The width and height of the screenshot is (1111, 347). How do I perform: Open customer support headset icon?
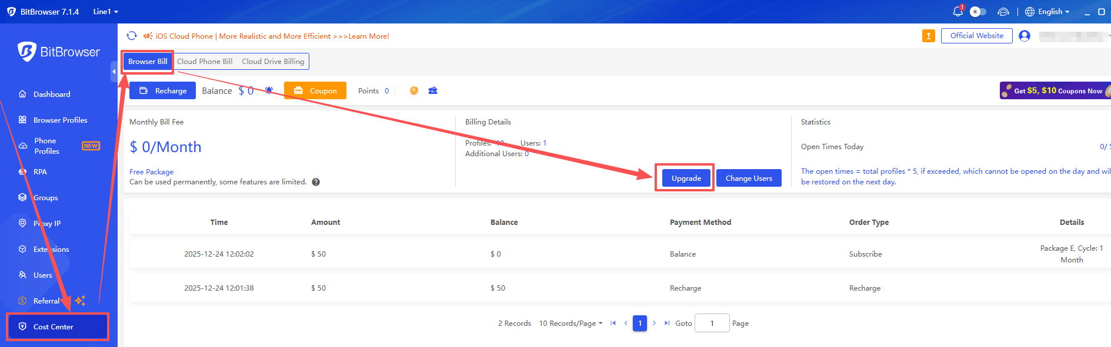coord(1003,12)
